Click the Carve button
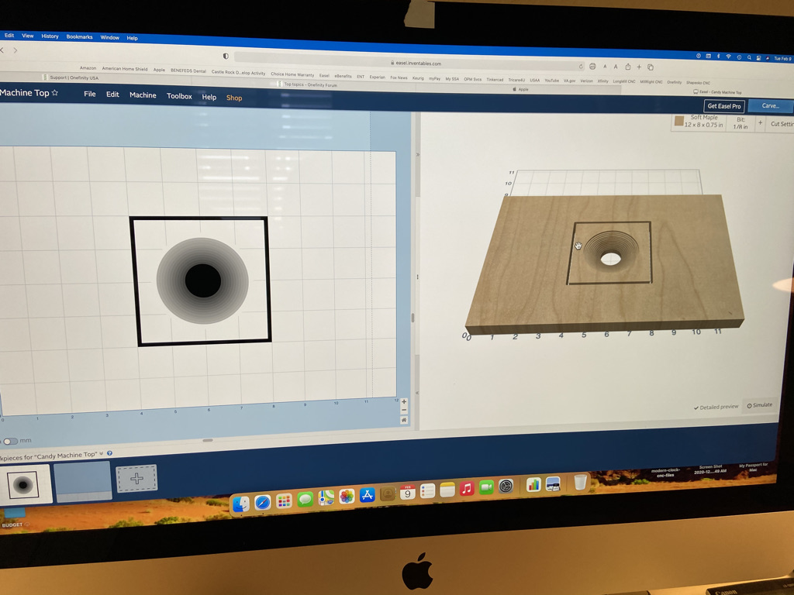This screenshot has width=794, height=595. 770,105
